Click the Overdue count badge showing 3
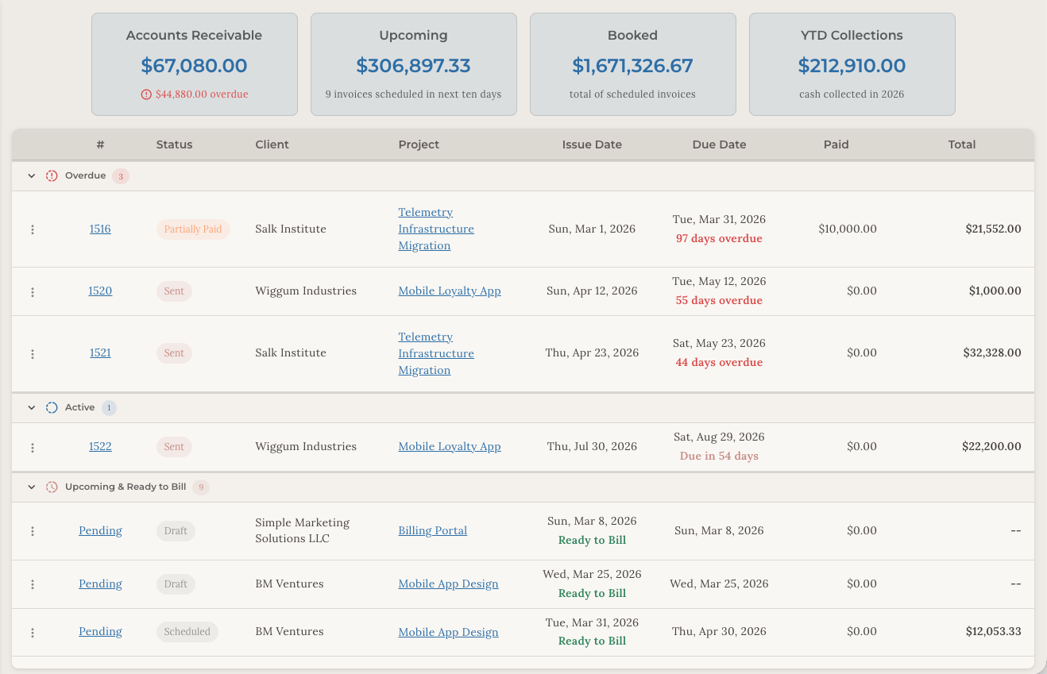This screenshot has width=1047, height=674. coord(121,176)
